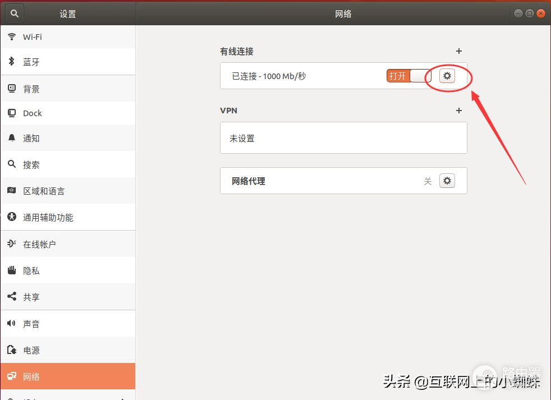The height and width of the screenshot is (400, 551).
Task: Open network proxy gear settings
Action: 447,181
